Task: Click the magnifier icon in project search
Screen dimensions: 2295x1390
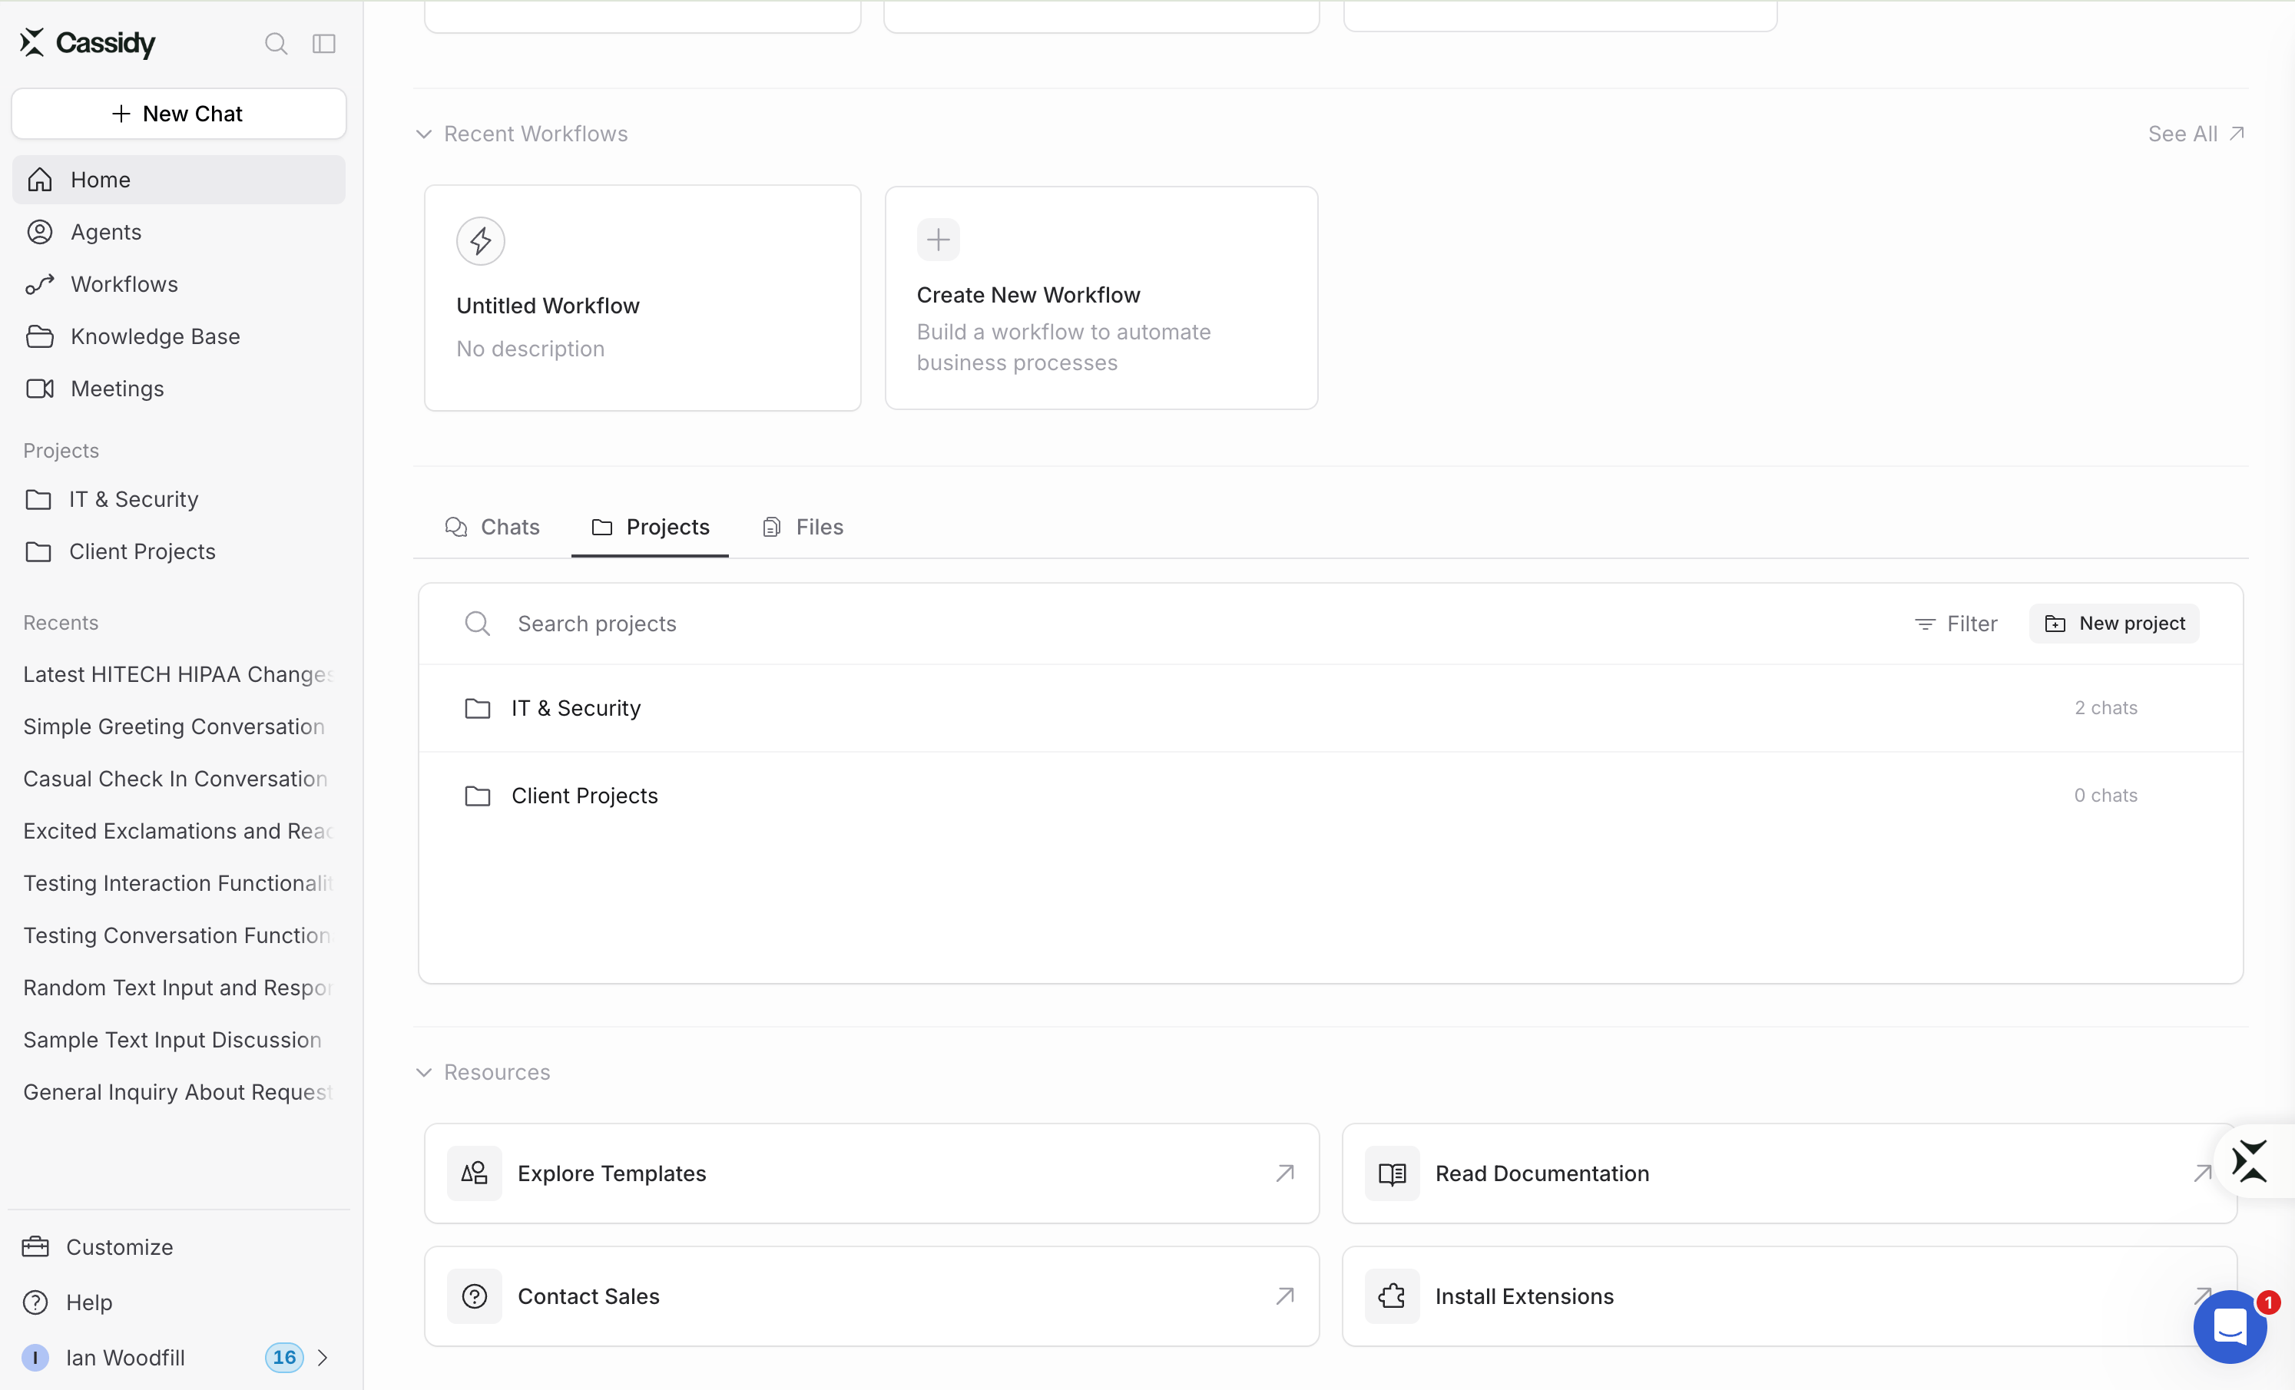Action: click(x=477, y=624)
